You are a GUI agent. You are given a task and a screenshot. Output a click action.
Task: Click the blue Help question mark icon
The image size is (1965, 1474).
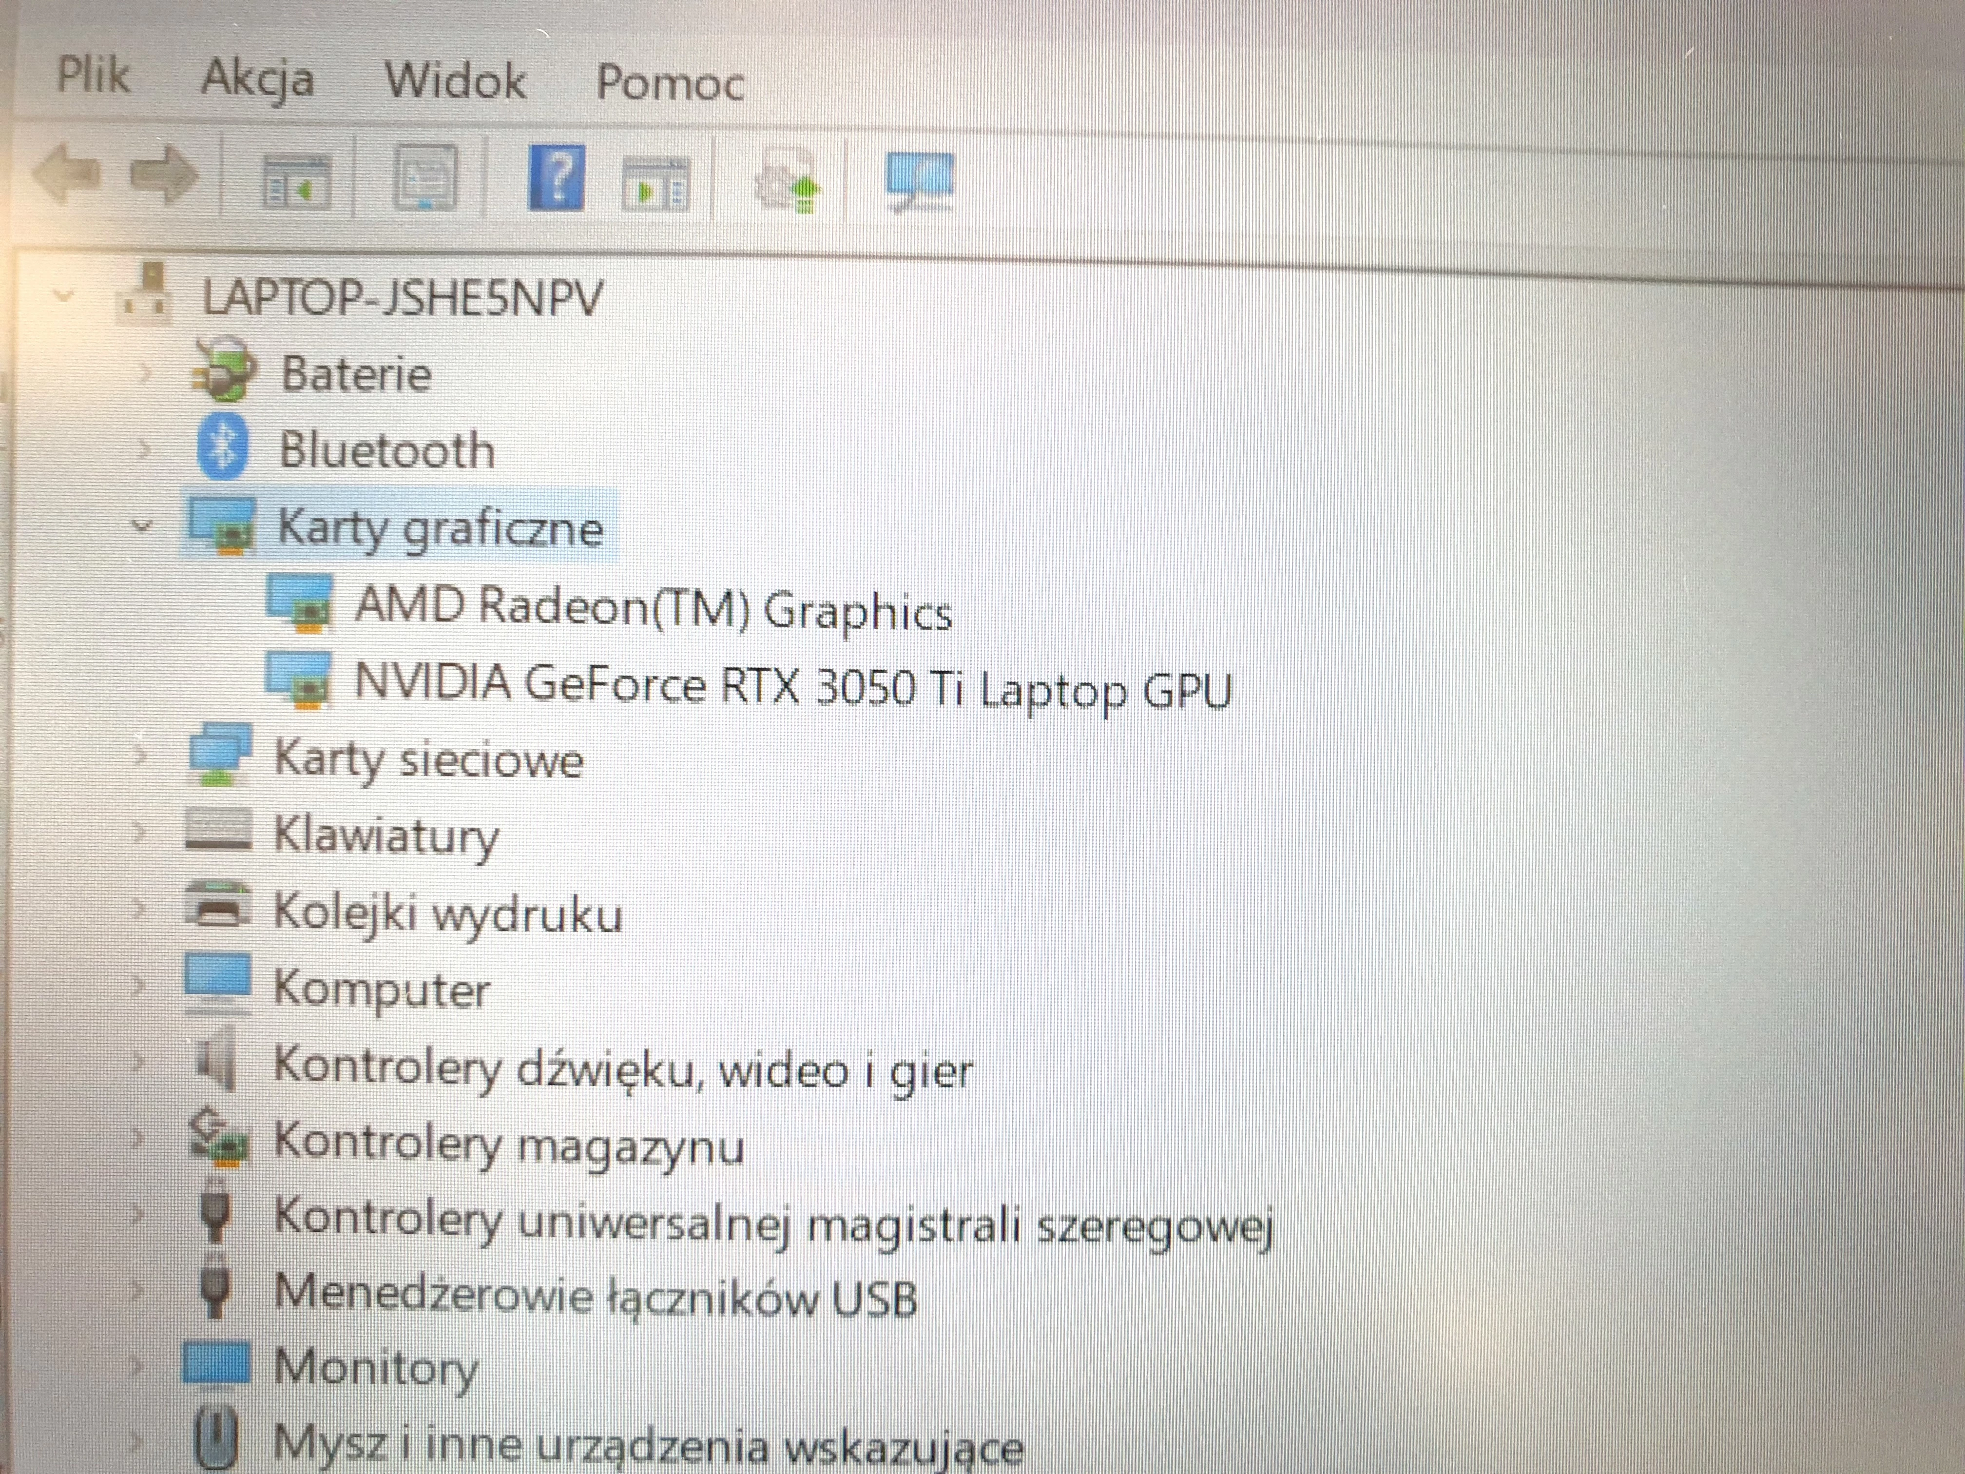pos(557,178)
